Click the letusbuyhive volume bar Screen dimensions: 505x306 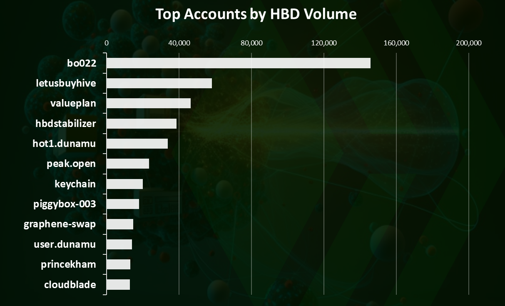coord(159,83)
